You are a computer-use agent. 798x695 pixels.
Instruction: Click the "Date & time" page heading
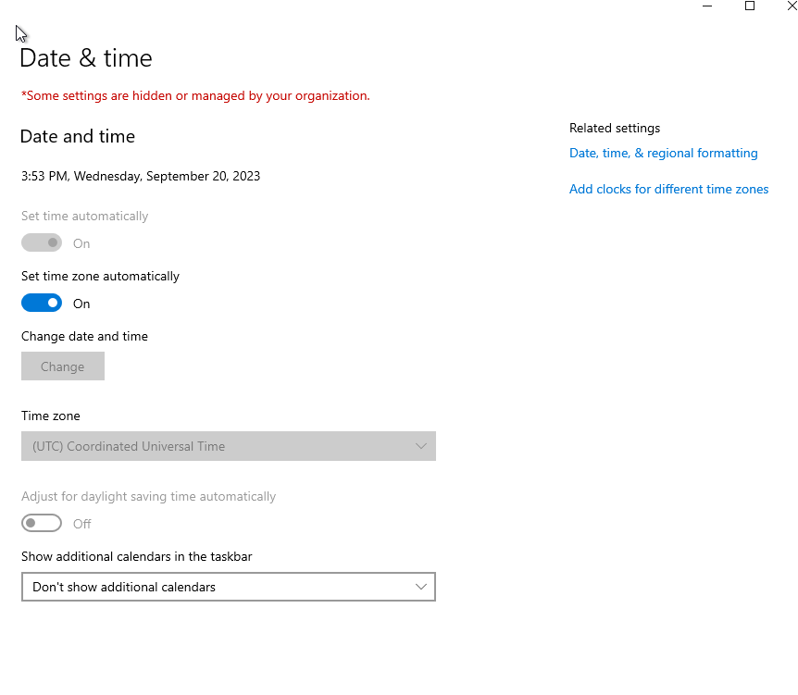85,57
